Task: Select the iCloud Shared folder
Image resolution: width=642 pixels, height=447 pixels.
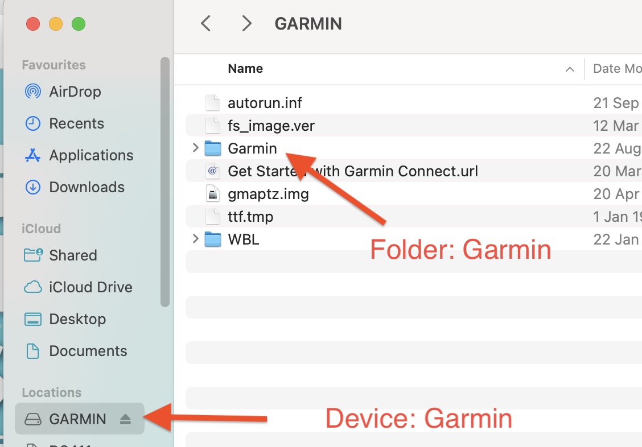Action: coord(60,255)
